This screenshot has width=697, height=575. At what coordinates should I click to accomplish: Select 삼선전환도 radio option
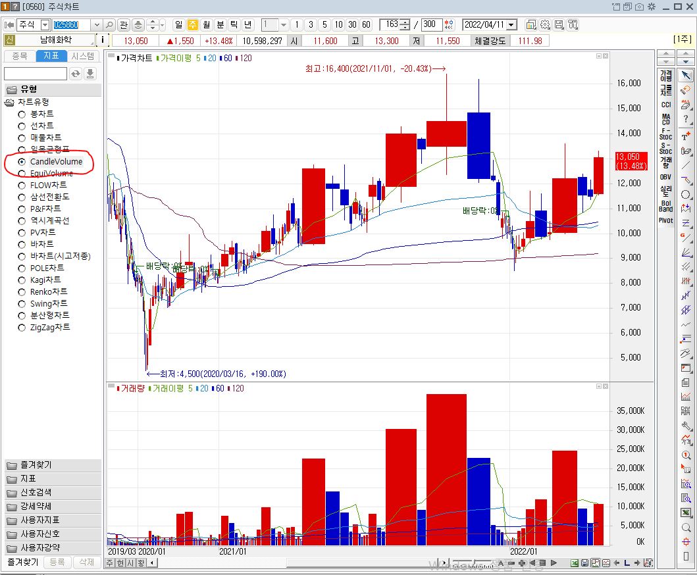(x=22, y=197)
